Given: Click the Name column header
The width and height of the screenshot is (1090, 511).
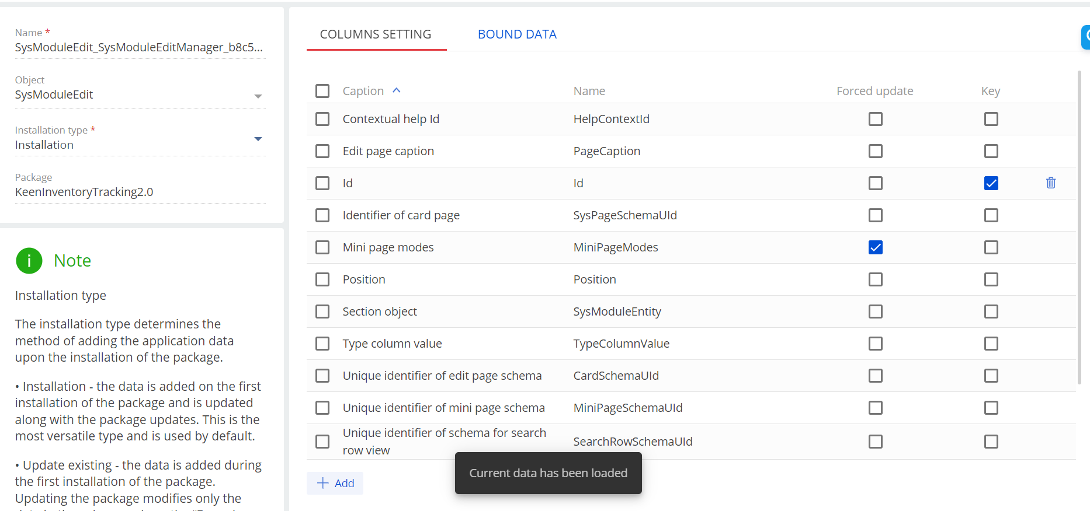Looking at the screenshot, I should tap(589, 91).
